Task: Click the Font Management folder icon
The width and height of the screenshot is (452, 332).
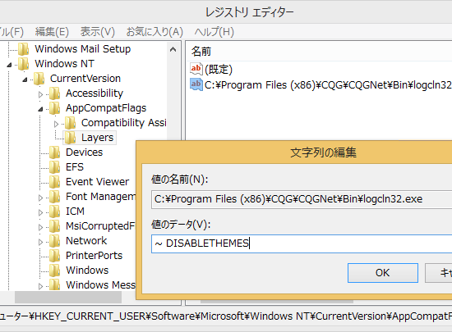Action: coord(54,197)
